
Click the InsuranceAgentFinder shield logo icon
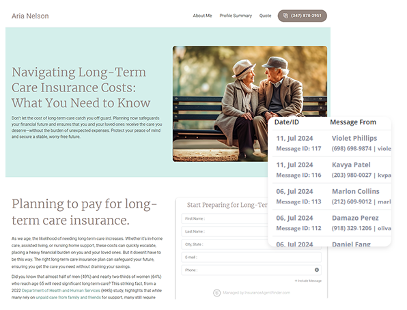[x=216, y=293]
